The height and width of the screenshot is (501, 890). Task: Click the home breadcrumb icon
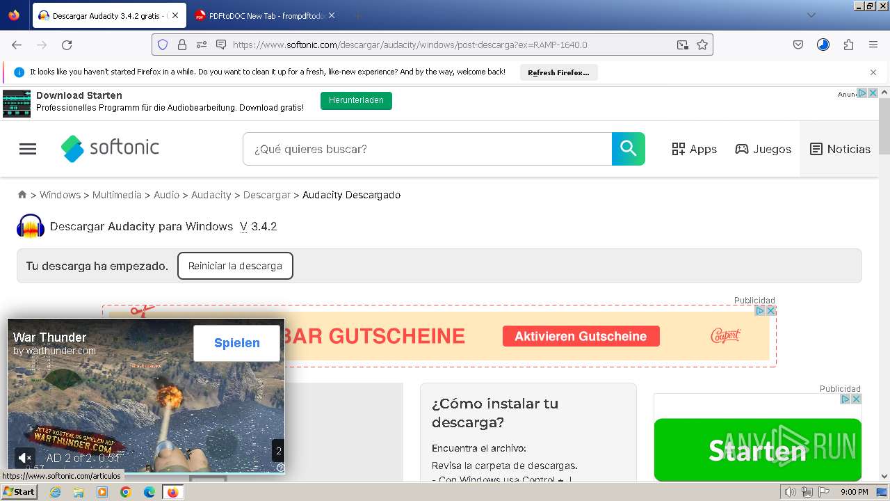pos(22,195)
